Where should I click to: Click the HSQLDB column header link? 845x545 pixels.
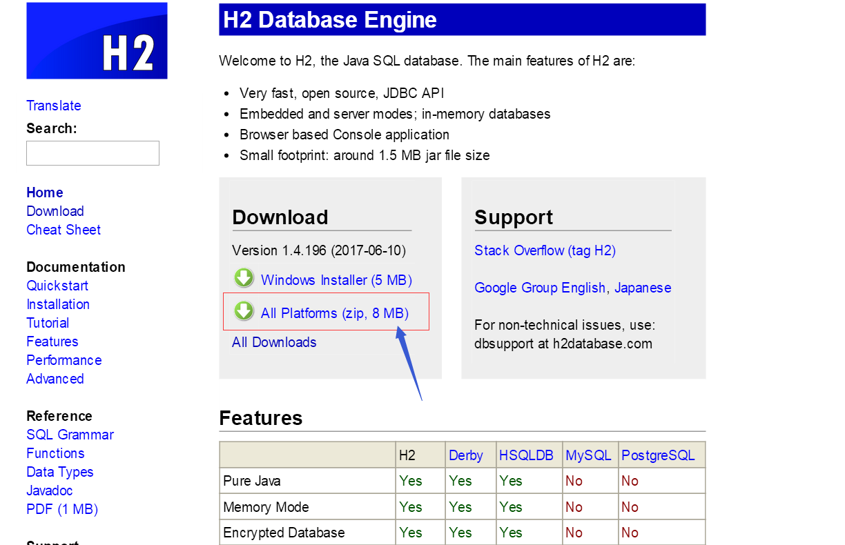coord(526,455)
